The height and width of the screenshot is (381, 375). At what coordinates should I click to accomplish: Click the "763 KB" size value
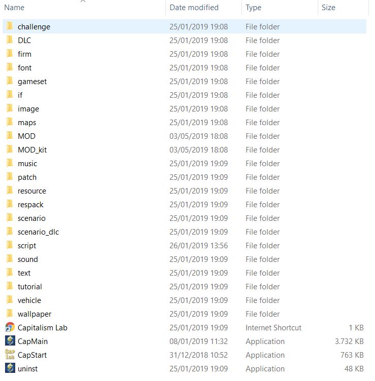pos(352,355)
